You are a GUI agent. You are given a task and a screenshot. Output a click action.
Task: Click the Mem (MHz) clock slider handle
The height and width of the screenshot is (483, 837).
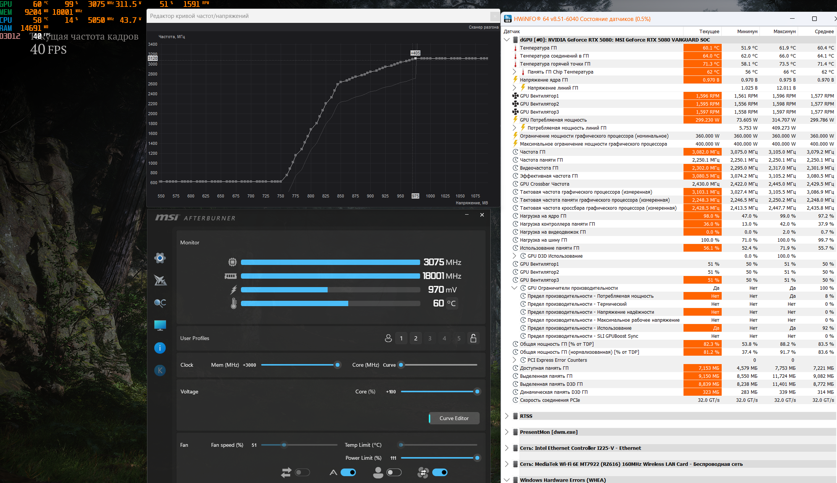[x=338, y=365]
